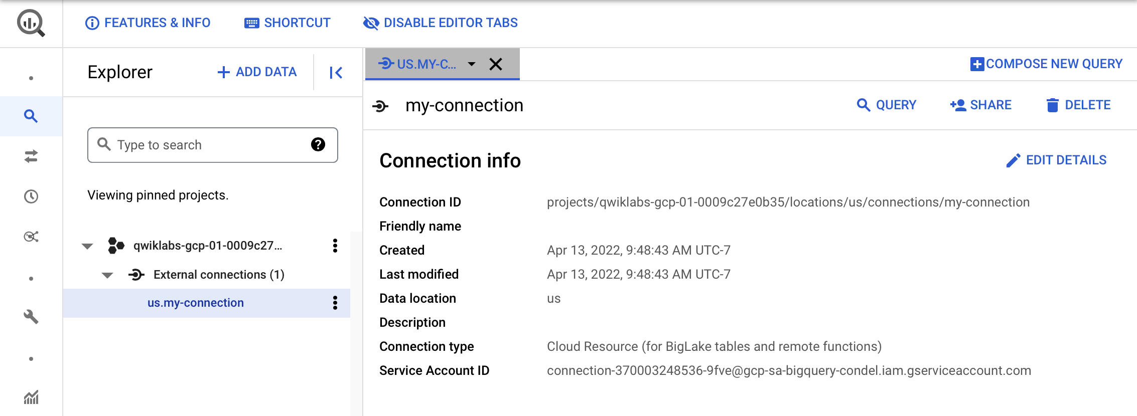The width and height of the screenshot is (1137, 416).
Task: Click the Description label
Action: (412, 323)
